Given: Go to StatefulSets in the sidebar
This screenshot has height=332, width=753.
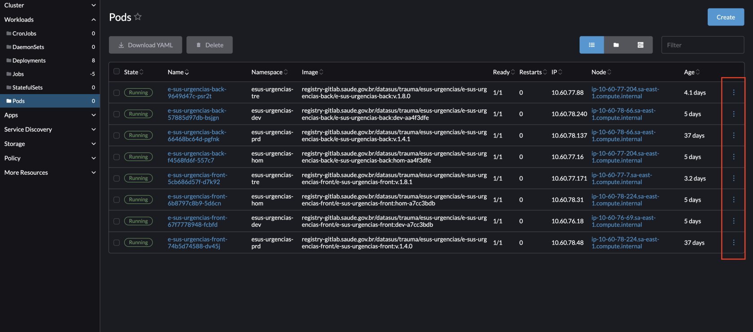Looking at the screenshot, I should (27, 87).
